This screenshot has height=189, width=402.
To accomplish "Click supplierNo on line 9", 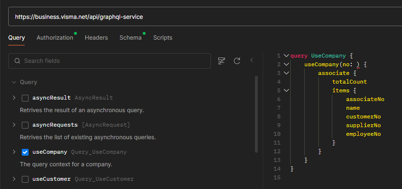I will 363,125.
